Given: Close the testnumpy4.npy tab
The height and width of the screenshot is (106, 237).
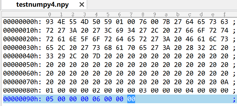Looking at the screenshot, I should tap(82, 5).
